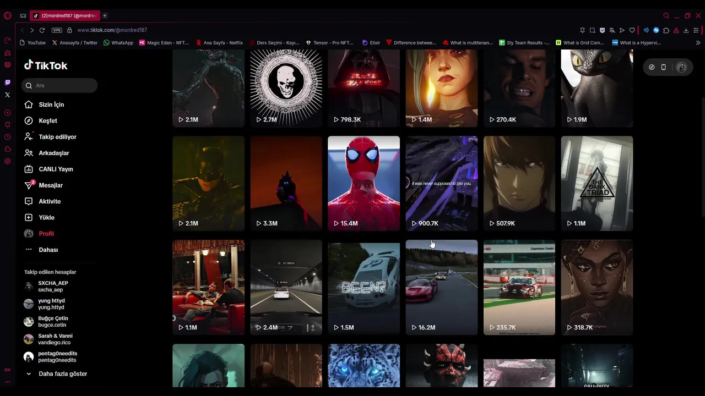This screenshot has width=705, height=396.
Task: Open Keşfet explore page
Action: (x=41, y=120)
